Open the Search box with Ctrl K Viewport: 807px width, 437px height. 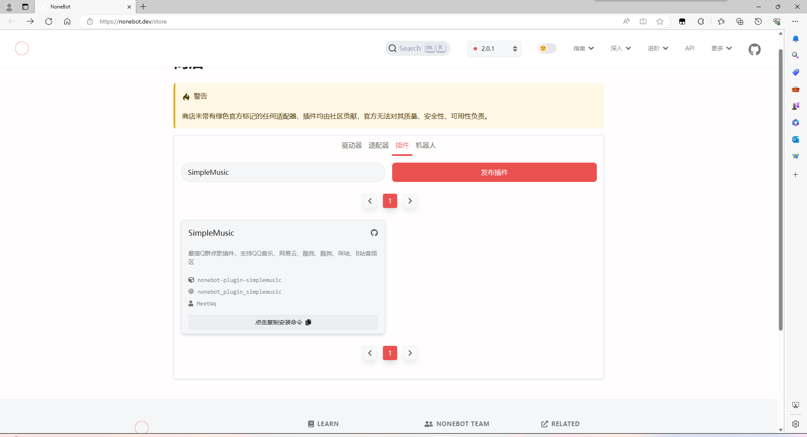(x=418, y=48)
